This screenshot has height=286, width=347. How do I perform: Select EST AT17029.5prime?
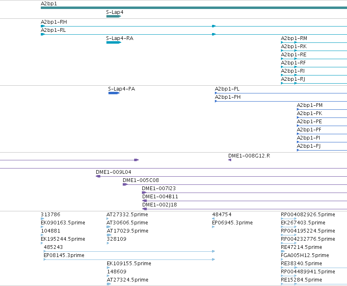coord(128,231)
